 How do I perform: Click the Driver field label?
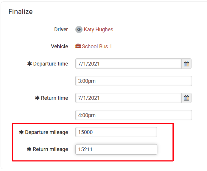[x=61, y=29]
